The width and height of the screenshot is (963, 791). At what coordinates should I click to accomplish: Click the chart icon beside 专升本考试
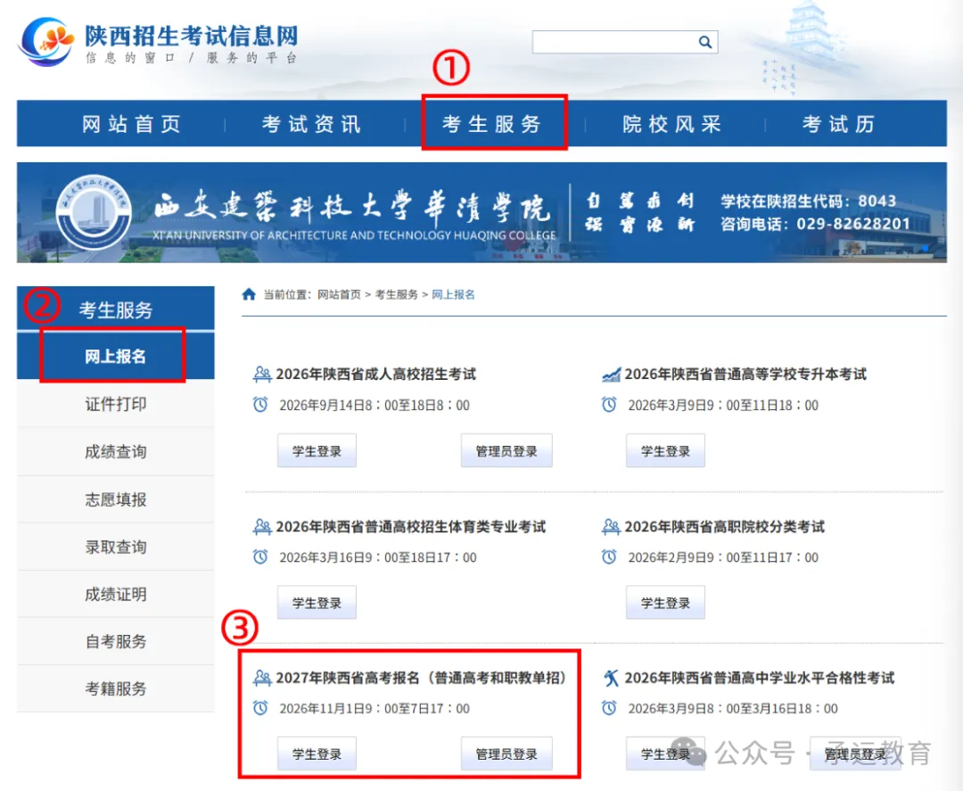click(611, 374)
